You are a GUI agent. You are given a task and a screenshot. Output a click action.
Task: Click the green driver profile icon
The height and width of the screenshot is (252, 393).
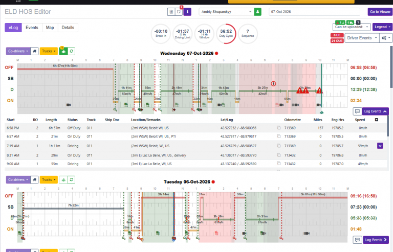(x=257, y=12)
